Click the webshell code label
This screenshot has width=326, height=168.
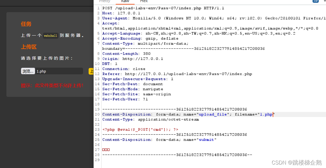(51, 36)
